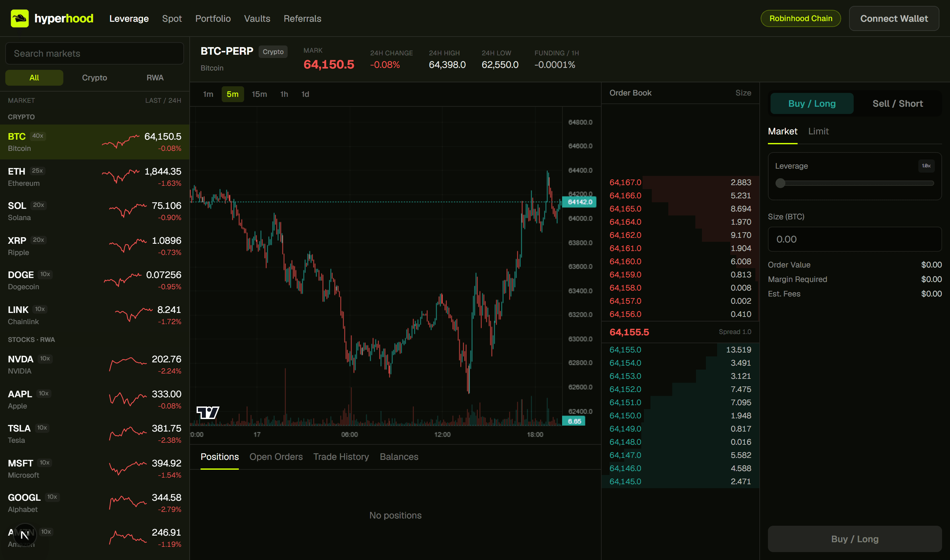Click the ETH sparkline chart thumbnail

point(120,176)
